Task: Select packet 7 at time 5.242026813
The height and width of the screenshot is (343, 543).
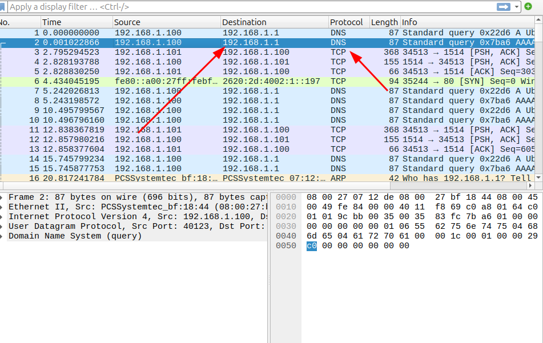Action: click(x=267, y=91)
